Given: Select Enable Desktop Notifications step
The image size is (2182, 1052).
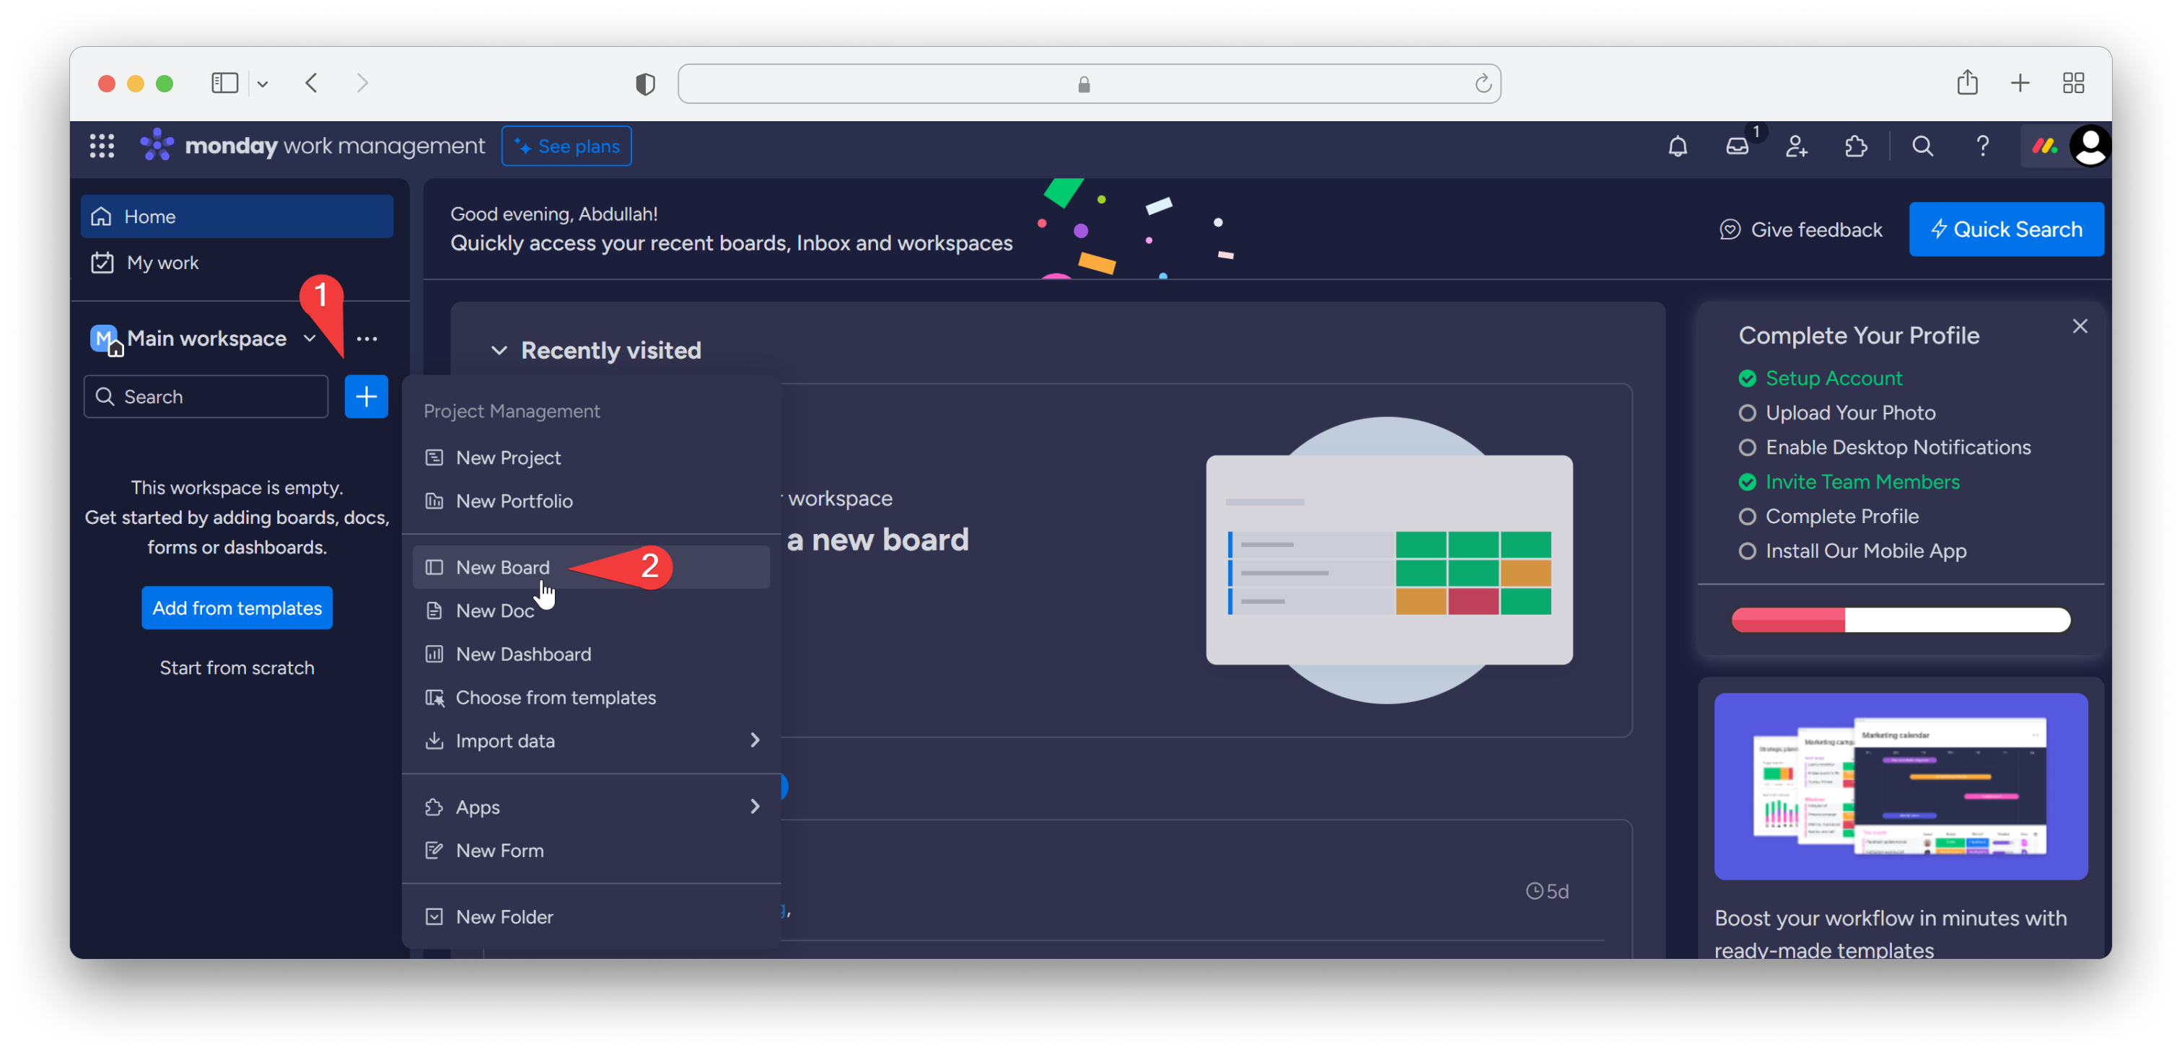Looking at the screenshot, I should click(x=1884, y=447).
